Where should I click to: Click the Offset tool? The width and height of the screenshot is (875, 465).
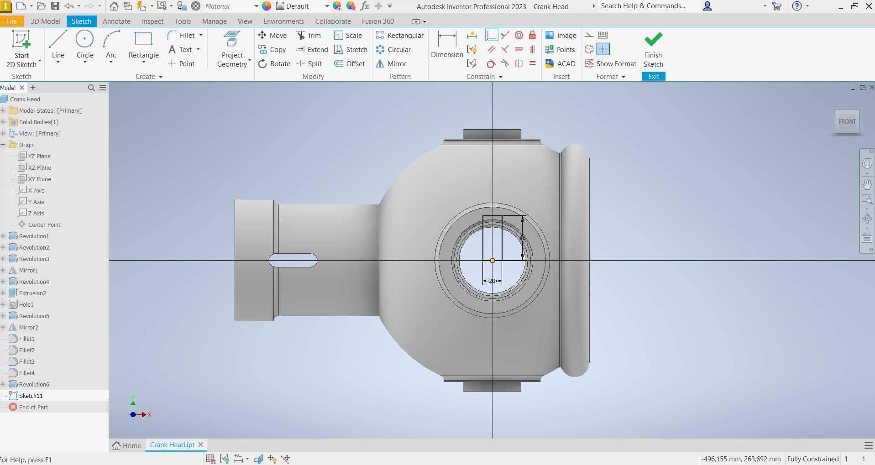[350, 63]
